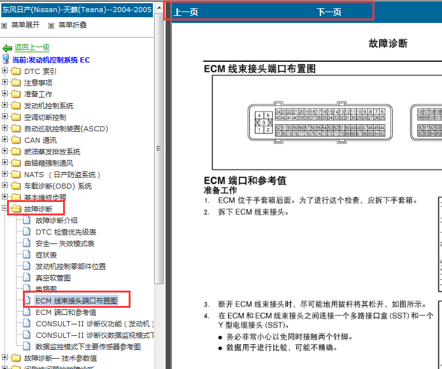Image resolution: width=442 pixels, height=369 pixels.
Task: Collapse all menus with 菜单折叠
Action: (73, 25)
